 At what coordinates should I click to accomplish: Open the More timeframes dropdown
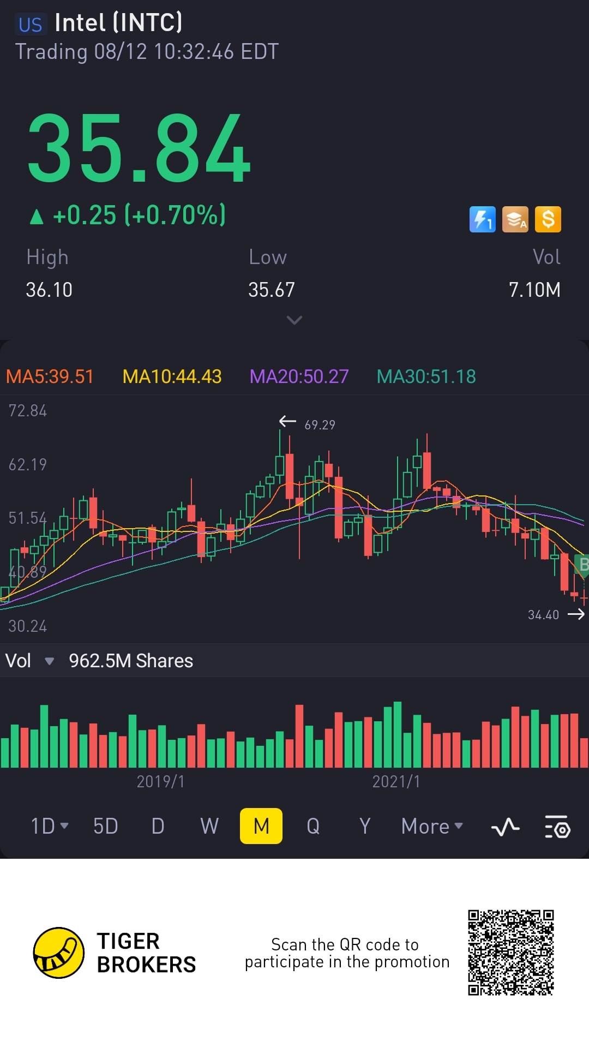432,826
